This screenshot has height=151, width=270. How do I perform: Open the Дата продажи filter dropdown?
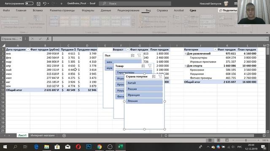point(28,49)
